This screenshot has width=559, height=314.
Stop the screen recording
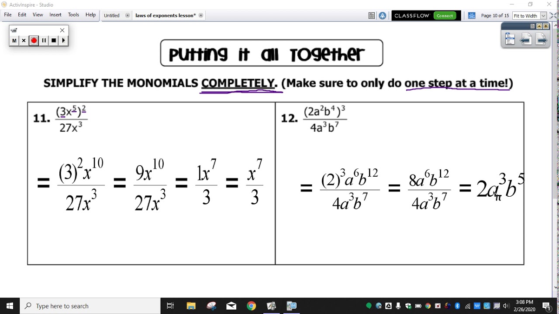pos(54,41)
